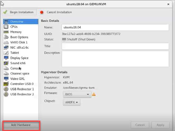Viewport: 175px width, 131px height.
Task: Select the Sound ich6 icon
Action: tap(6, 63)
